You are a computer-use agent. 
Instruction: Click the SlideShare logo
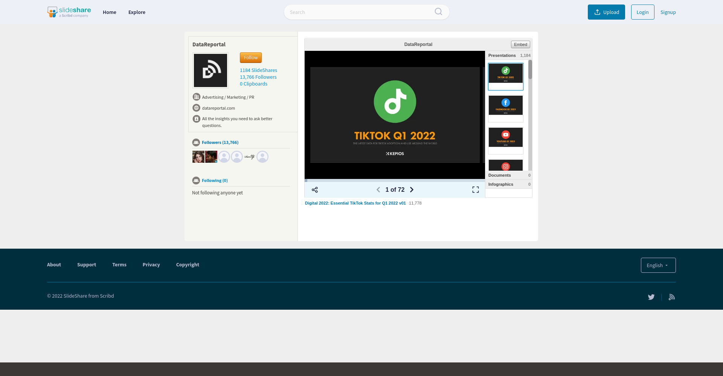coord(69,12)
